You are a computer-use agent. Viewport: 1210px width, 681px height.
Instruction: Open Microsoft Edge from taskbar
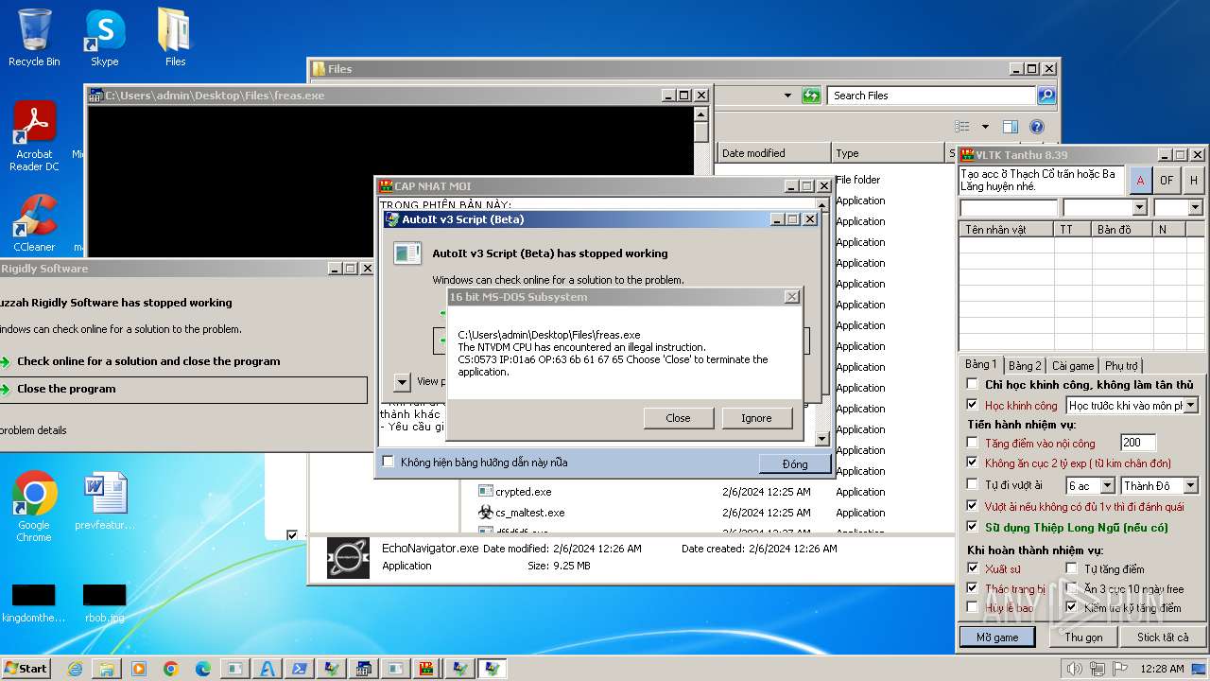pyautogui.click(x=203, y=669)
